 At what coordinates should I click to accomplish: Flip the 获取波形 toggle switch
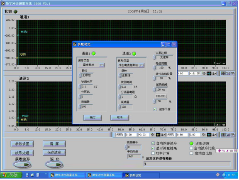coord(22,165)
